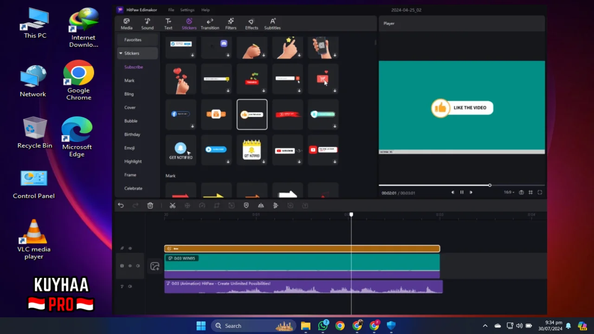The height and width of the screenshot is (334, 594).
Task: Select the Emoji sticker category
Action: [x=129, y=148]
